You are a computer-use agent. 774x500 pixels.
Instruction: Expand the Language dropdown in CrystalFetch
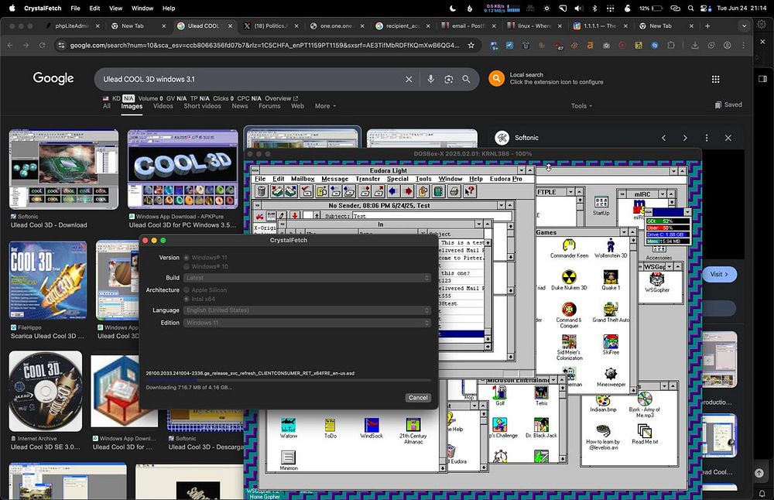pos(307,310)
